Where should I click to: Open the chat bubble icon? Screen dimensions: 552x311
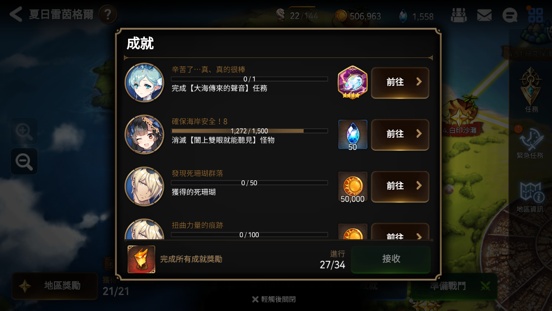tap(510, 16)
